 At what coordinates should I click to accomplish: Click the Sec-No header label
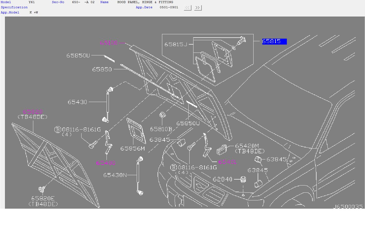click(58, 2)
